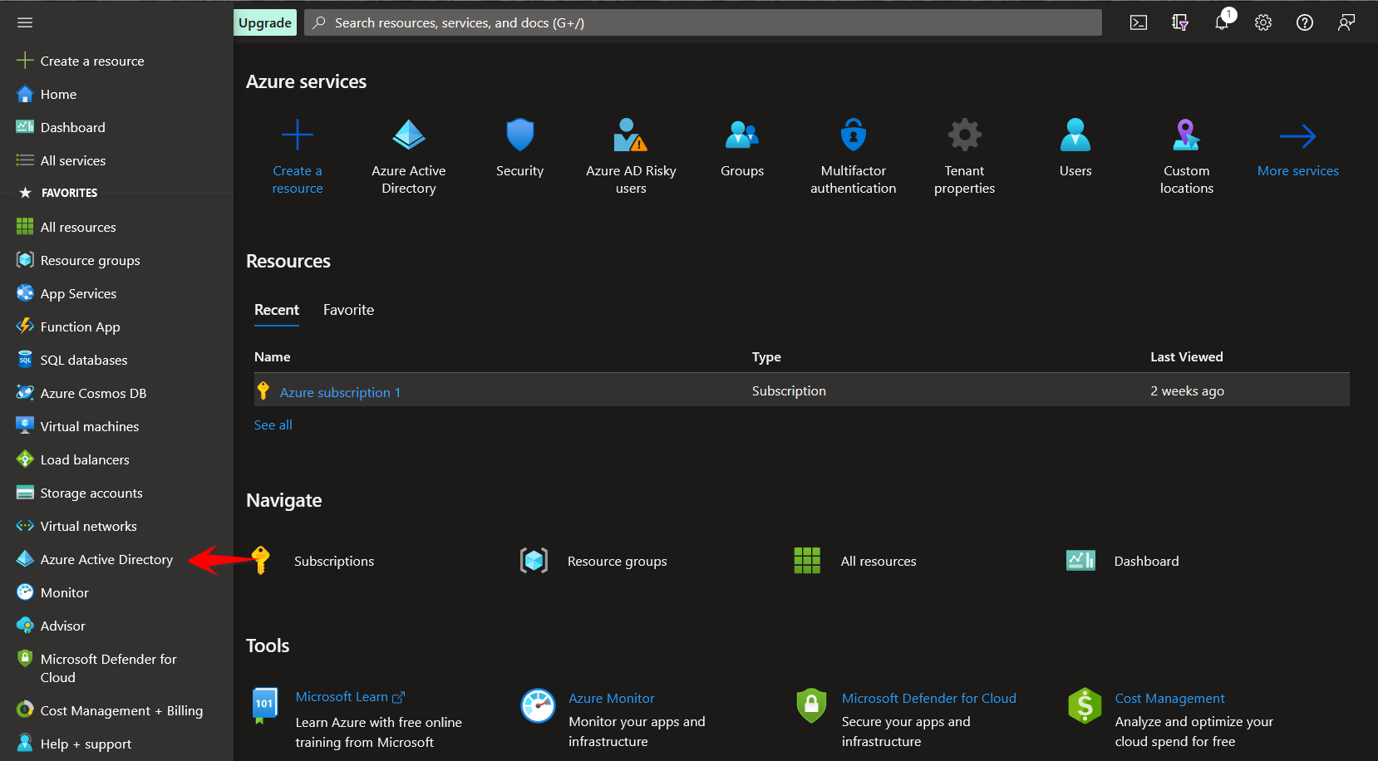The width and height of the screenshot is (1378, 761).
Task: Open the Groups service icon
Action: pyautogui.click(x=742, y=135)
